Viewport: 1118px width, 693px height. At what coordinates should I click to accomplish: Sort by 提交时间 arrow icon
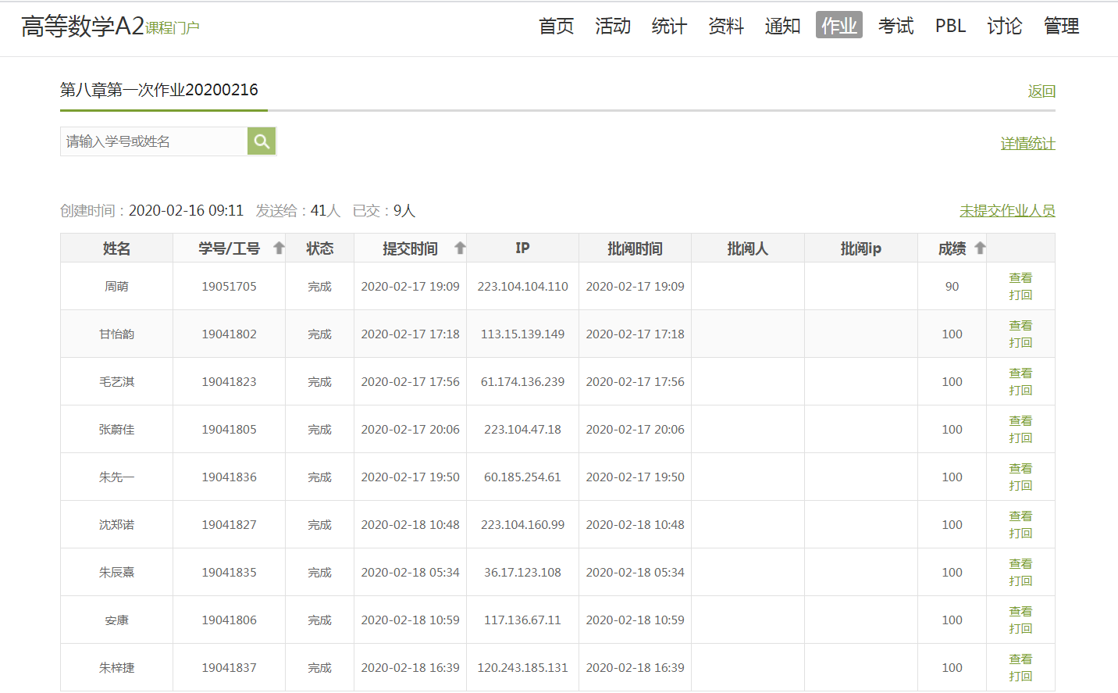(x=460, y=248)
